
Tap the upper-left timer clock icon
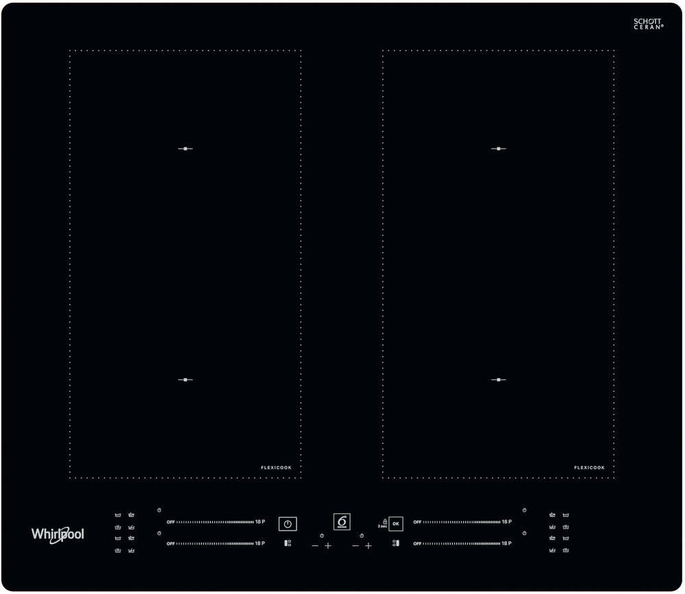click(158, 510)
